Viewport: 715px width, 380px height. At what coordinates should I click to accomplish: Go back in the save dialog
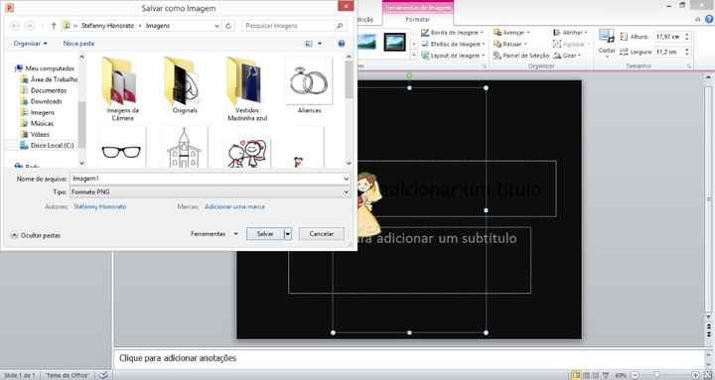click(x=15, y=26)
